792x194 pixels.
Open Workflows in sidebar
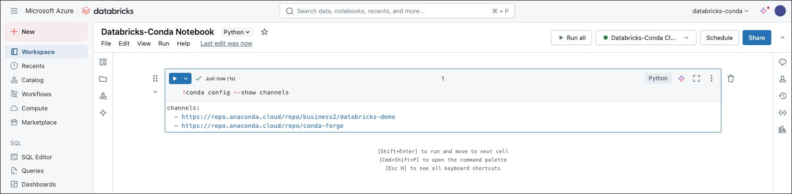point(46,94)
